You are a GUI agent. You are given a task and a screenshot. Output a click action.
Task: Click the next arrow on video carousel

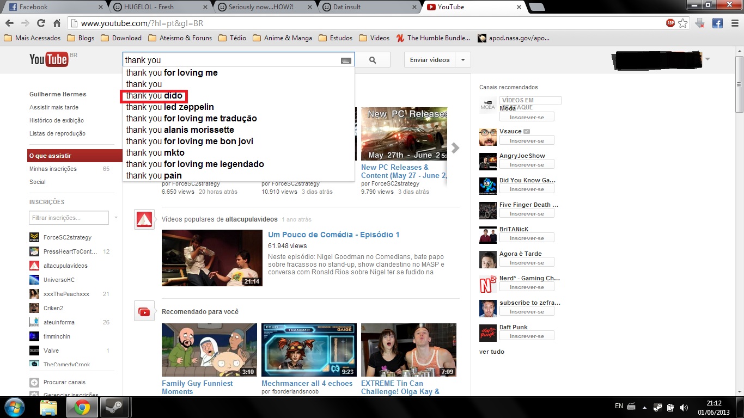[x=456, y=148]
